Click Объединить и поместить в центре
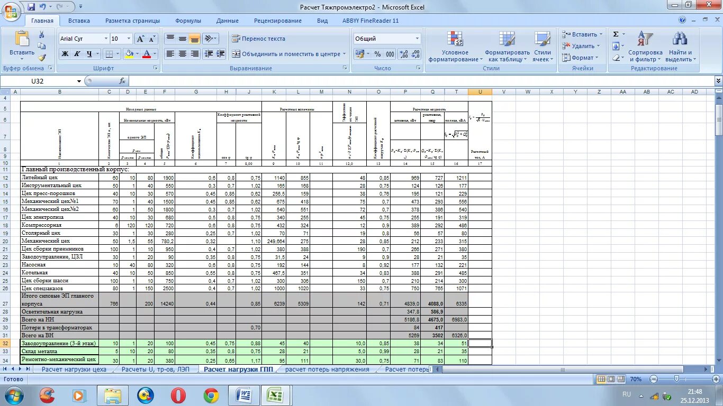Screen dimensions: 723x406 286,54
